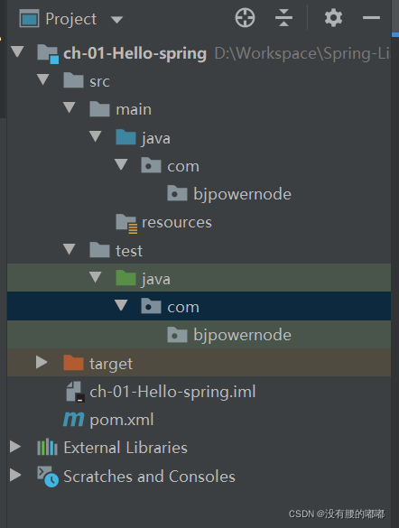Click the blue main java source folder icon

pyautogui.click(x=125, y=137)
